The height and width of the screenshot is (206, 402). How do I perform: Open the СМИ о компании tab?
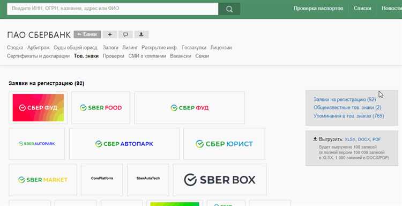[147, 56]
